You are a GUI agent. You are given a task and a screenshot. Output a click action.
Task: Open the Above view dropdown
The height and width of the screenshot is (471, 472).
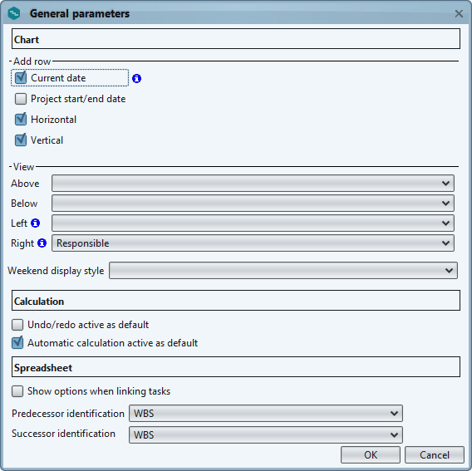coord(253,184)
